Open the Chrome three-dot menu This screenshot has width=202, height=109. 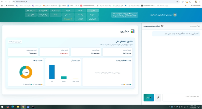(x=200, y=2)
